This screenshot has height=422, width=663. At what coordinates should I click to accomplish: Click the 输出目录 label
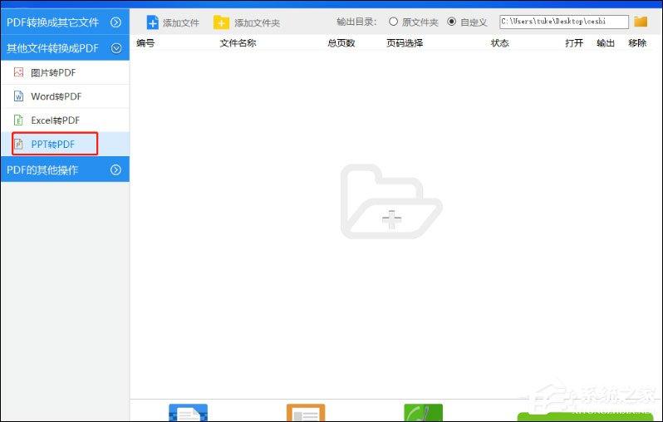click(x=356, y=22)
